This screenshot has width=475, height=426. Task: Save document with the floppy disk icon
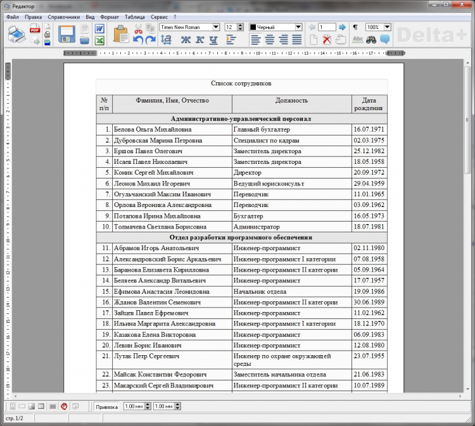coord(66,34)
